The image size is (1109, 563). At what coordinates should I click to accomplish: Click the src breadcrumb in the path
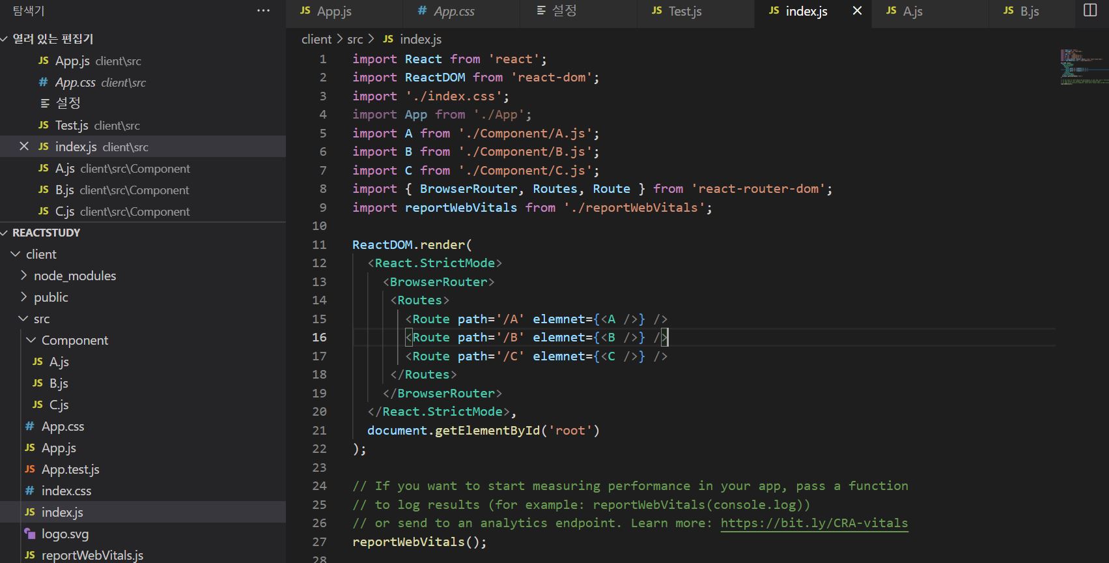[355, 39]
